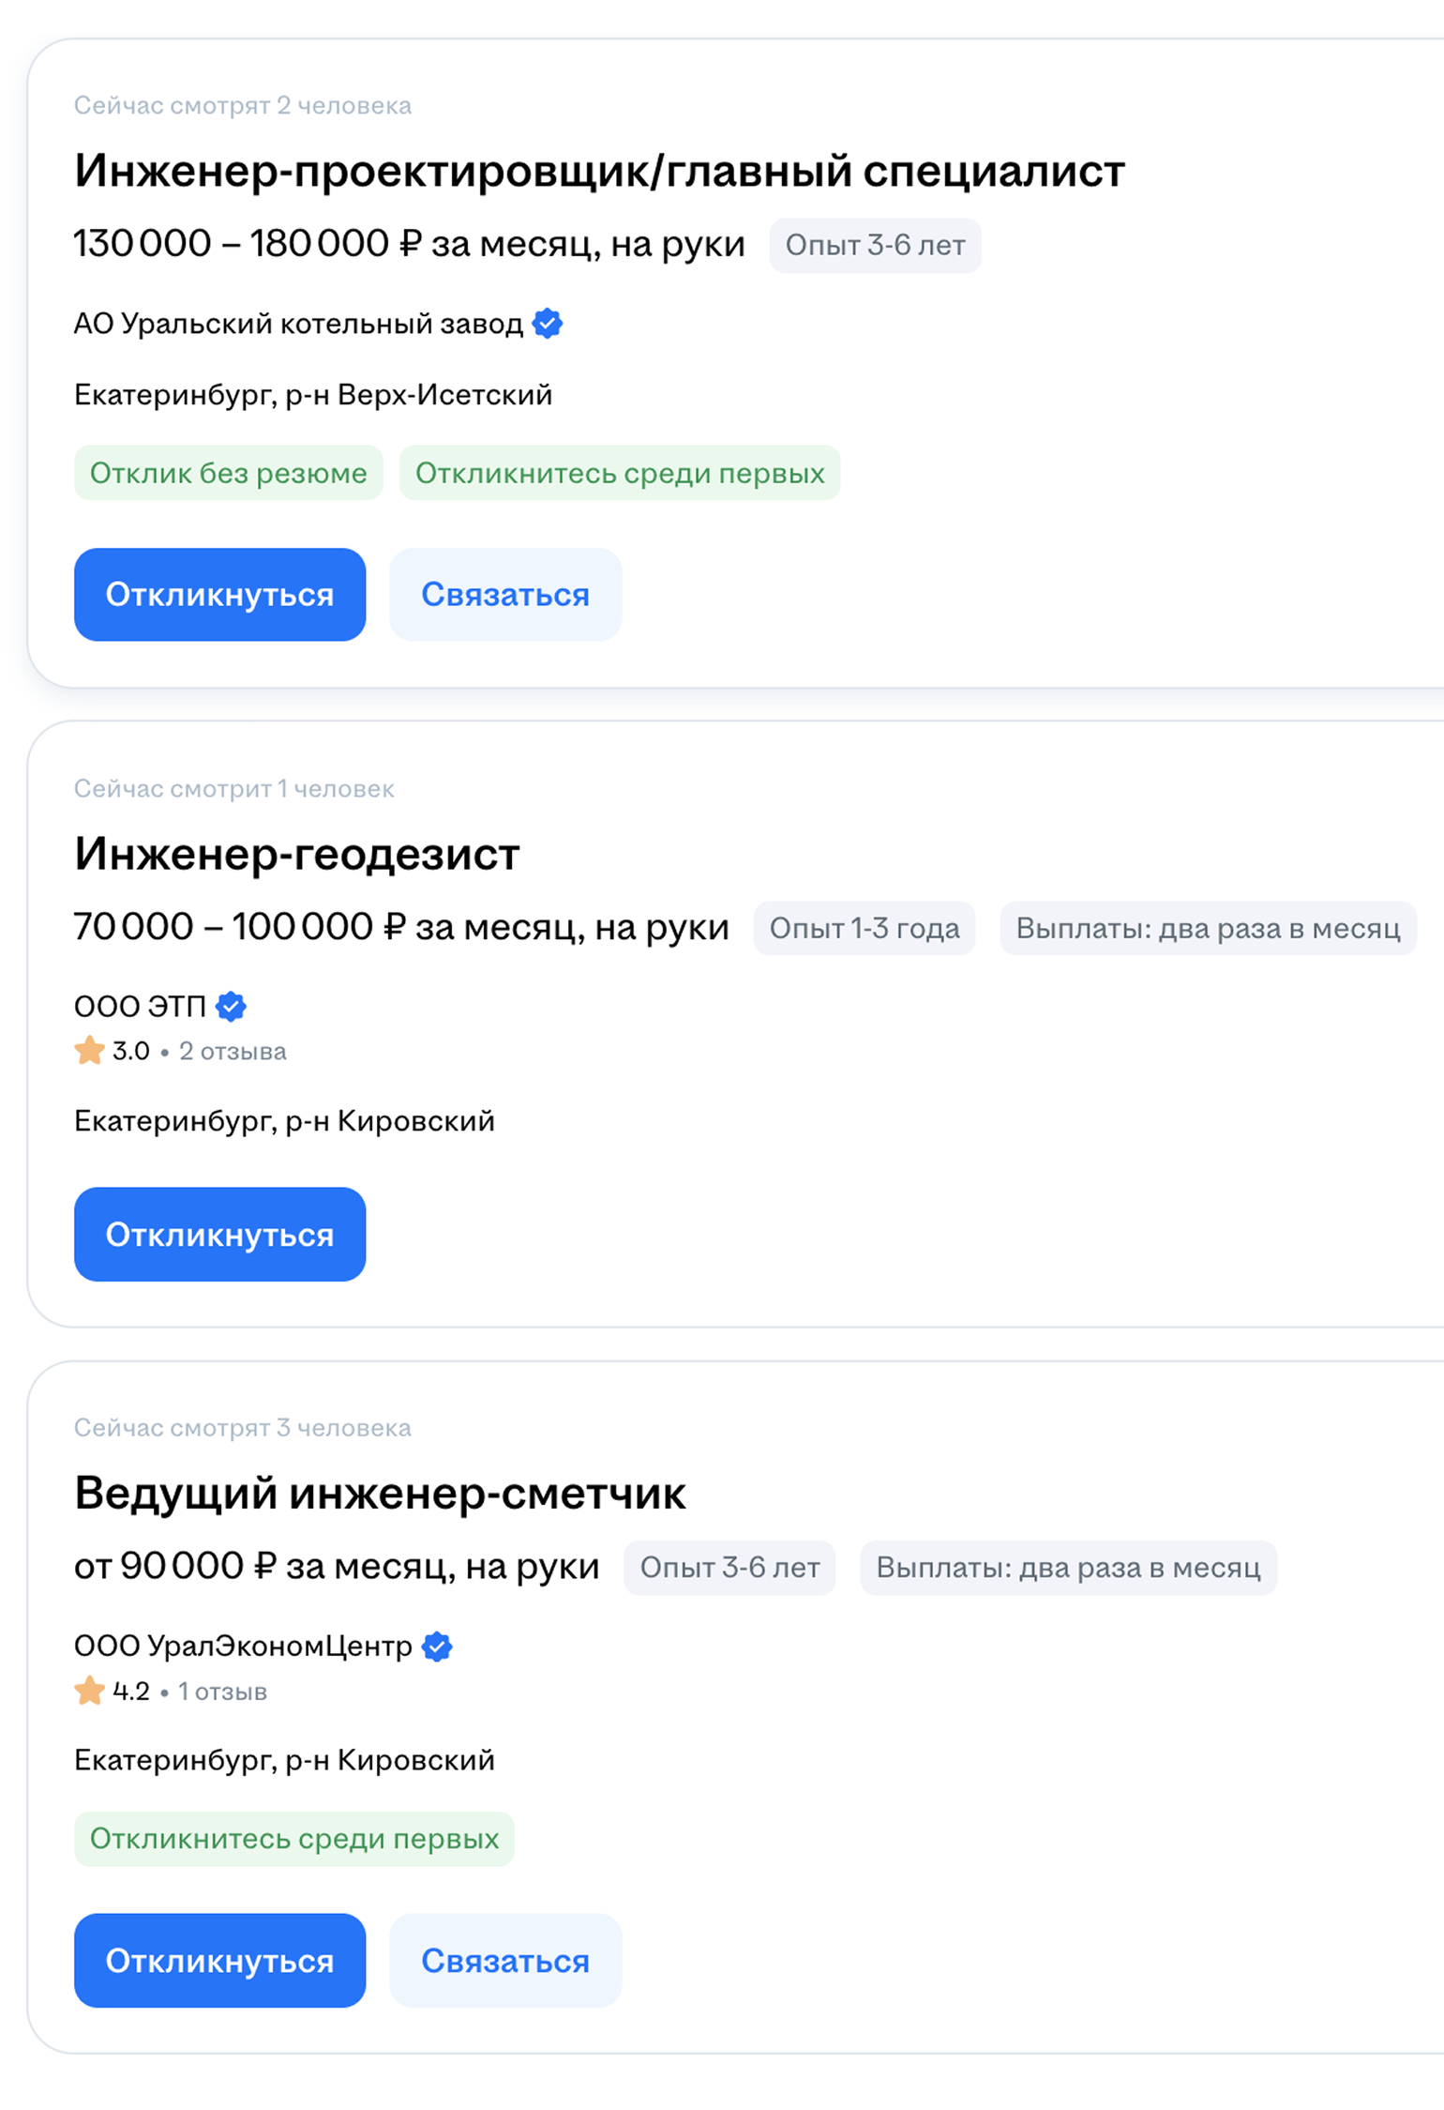Click the verified badge beside ООО ЭТП
The image size is (1444, 2110).
231,1005
